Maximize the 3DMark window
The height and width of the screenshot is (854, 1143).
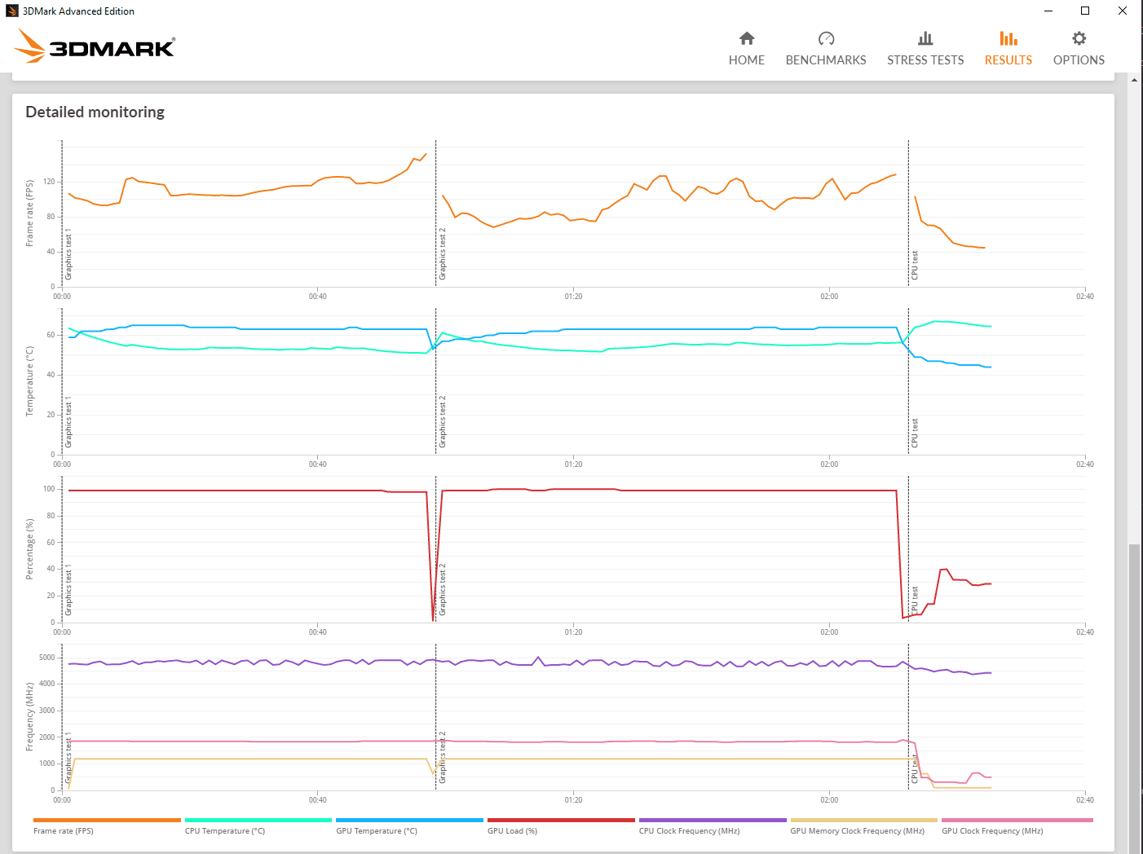pos(1085,11)
